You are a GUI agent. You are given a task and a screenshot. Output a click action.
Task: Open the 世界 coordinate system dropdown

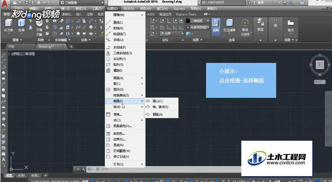coord(172,33)
